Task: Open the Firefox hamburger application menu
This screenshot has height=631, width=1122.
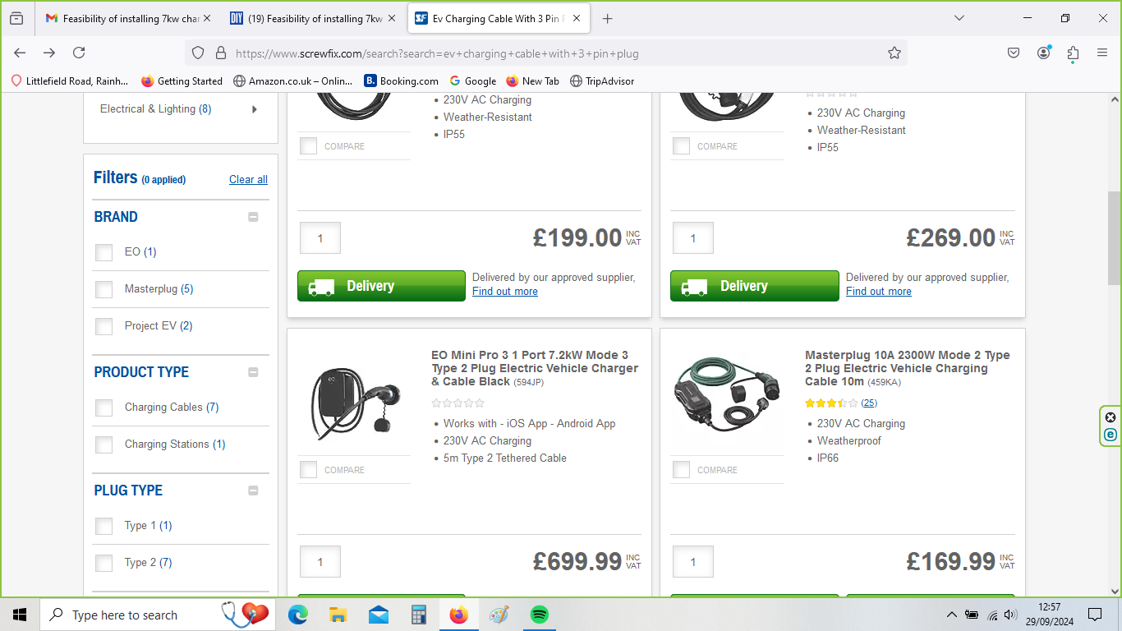Action: pos(1102,53)
